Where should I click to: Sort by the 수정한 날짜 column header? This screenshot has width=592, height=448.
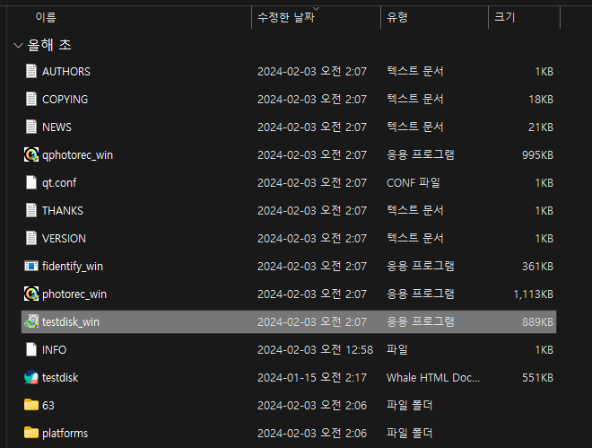(286, 17)
